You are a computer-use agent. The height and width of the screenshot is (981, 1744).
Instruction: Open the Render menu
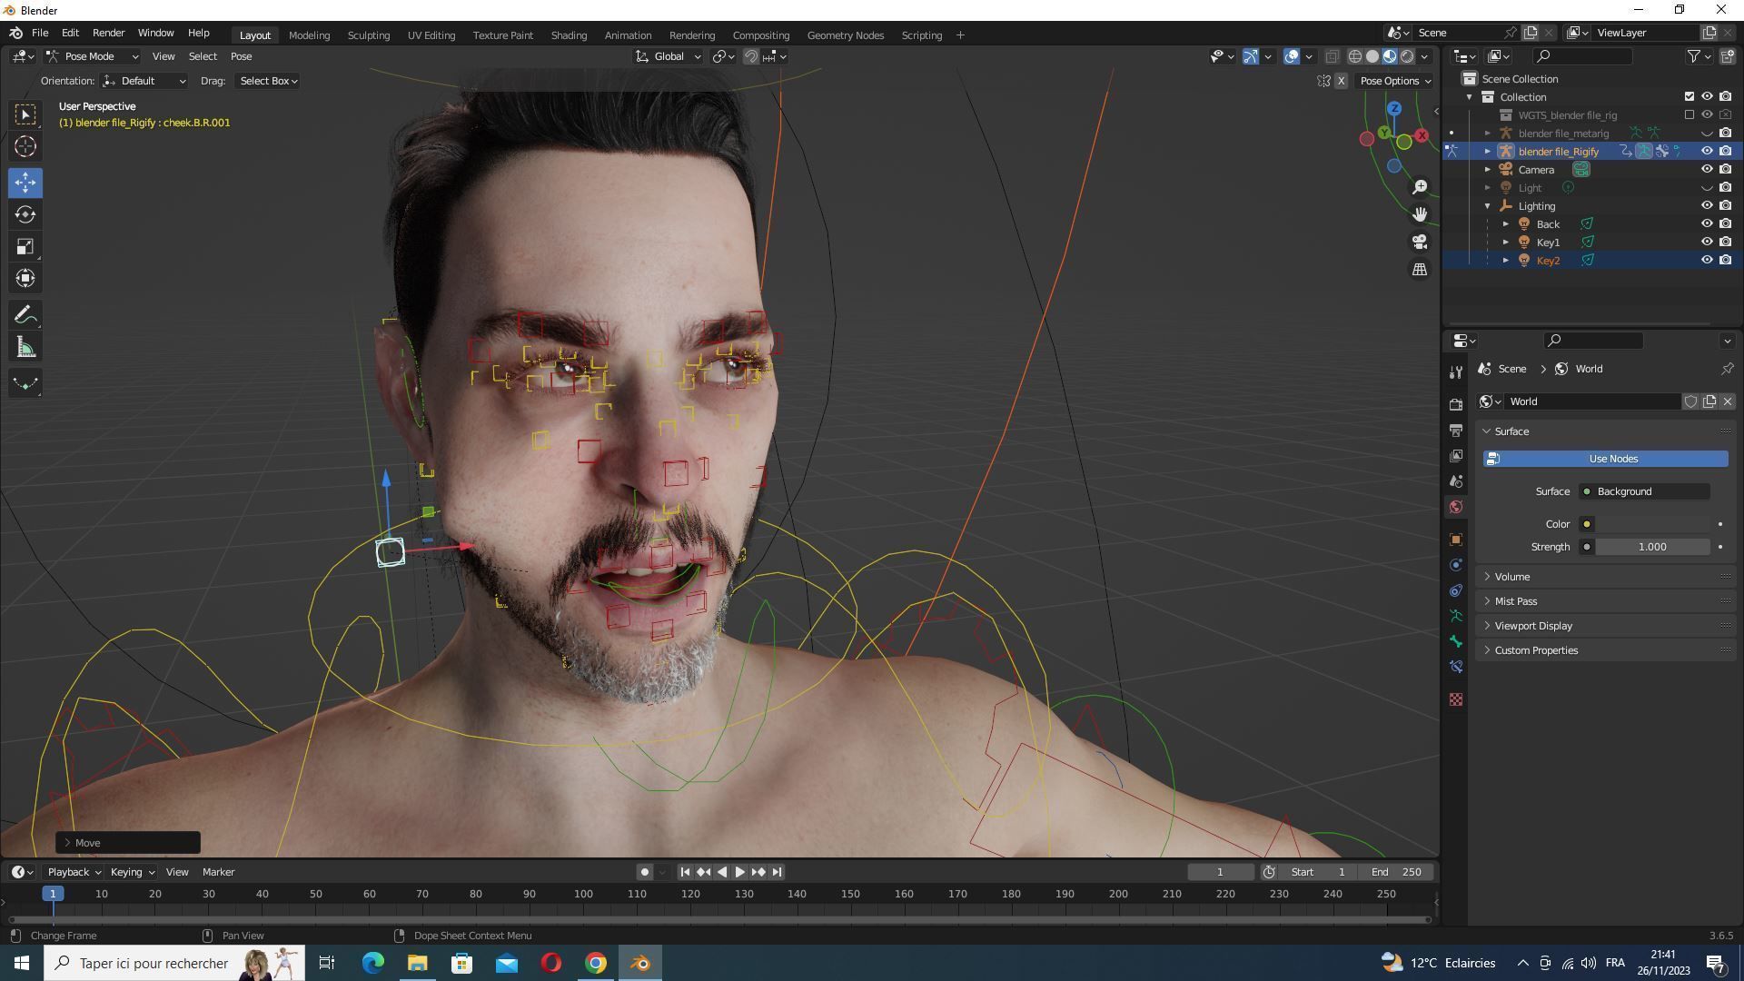pos(108,33)
